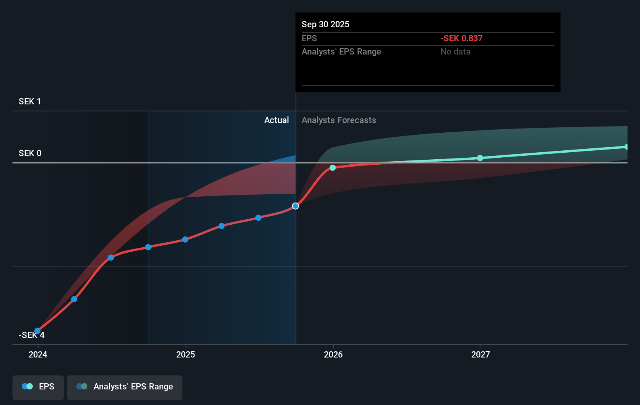Click the 2025 axis label
640x405 pixels.
click(x=186, y=354)
